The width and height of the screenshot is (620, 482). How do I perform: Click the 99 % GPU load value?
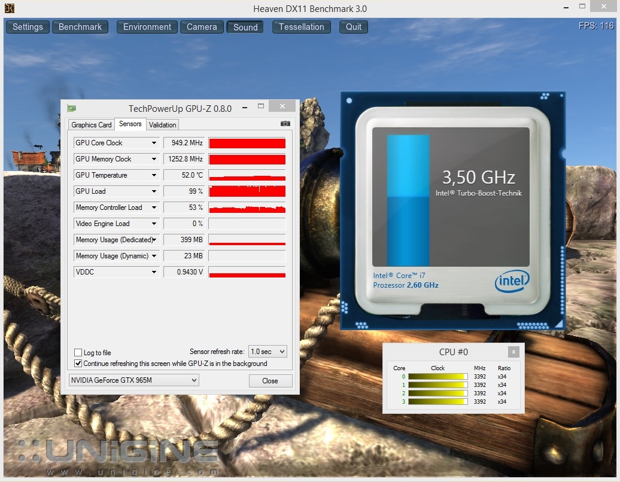click(x=184, y=191)
